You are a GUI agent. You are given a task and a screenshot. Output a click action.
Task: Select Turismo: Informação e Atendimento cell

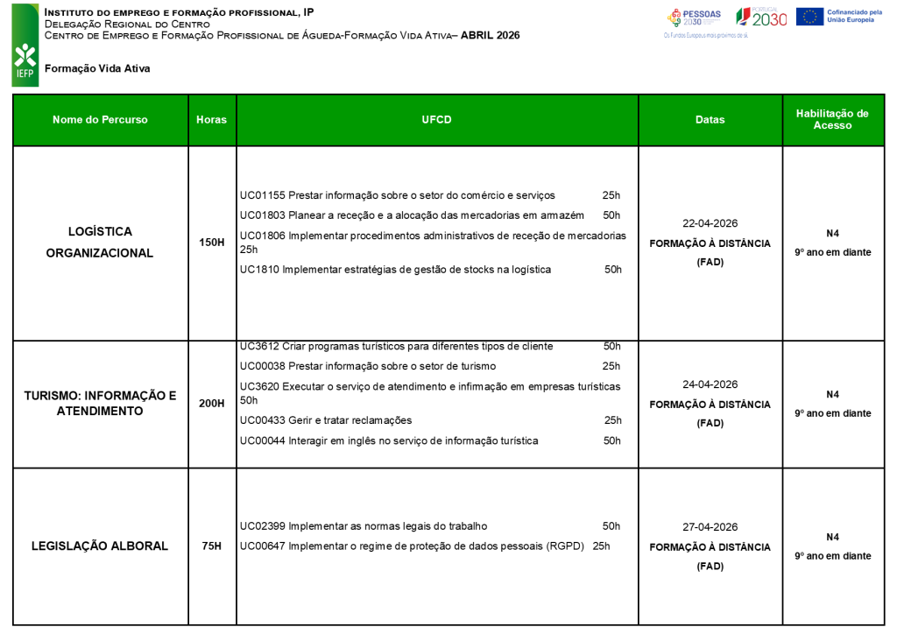pos(100,404)
